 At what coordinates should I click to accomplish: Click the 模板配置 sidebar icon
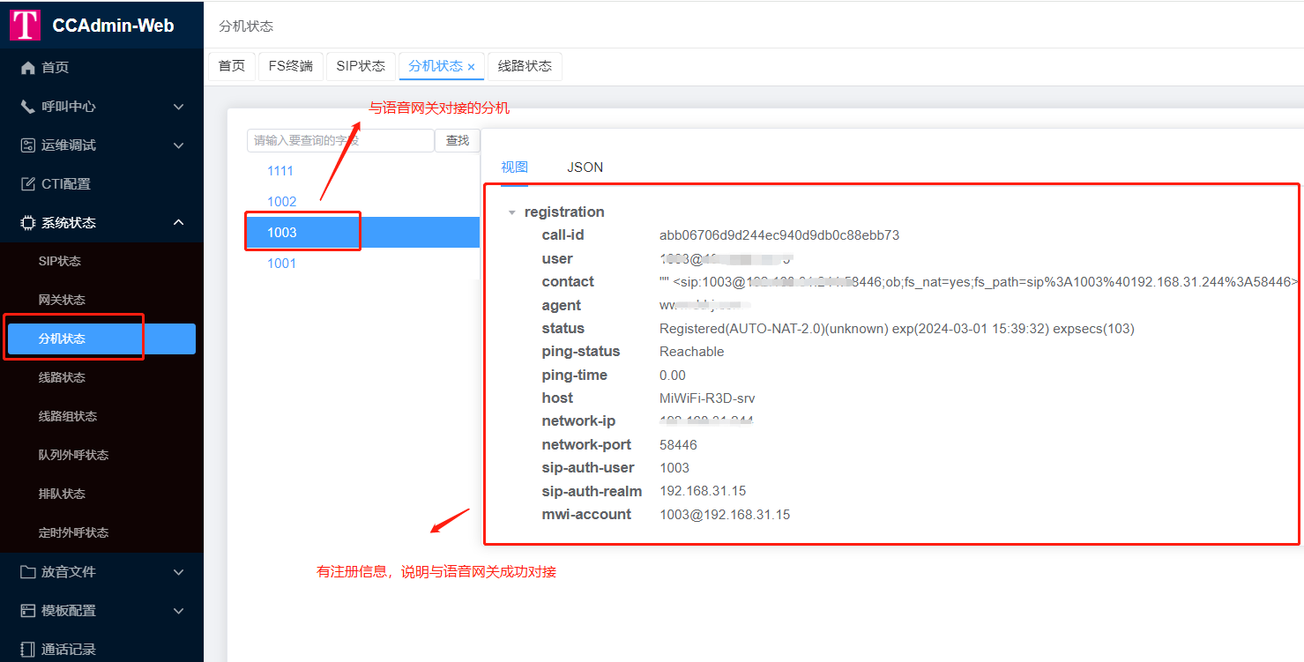click(x=28, y=611)
